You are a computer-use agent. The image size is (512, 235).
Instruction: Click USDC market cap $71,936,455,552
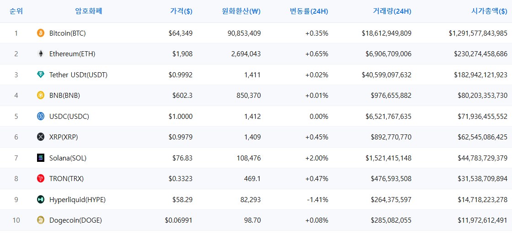[483, 117]
